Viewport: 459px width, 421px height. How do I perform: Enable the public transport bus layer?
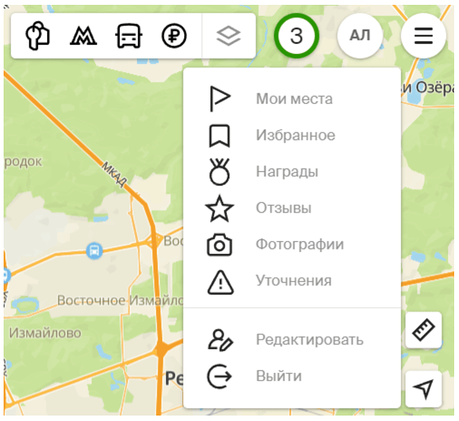(x=129, y=35)
